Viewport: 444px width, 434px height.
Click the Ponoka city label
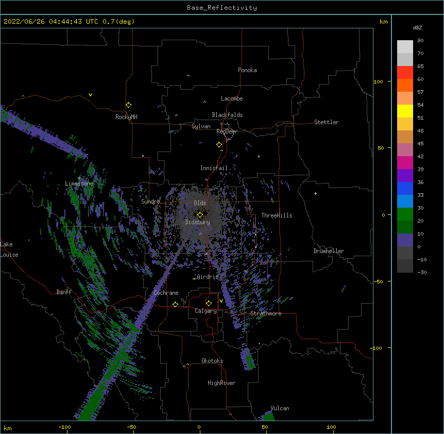pos(247,70)
